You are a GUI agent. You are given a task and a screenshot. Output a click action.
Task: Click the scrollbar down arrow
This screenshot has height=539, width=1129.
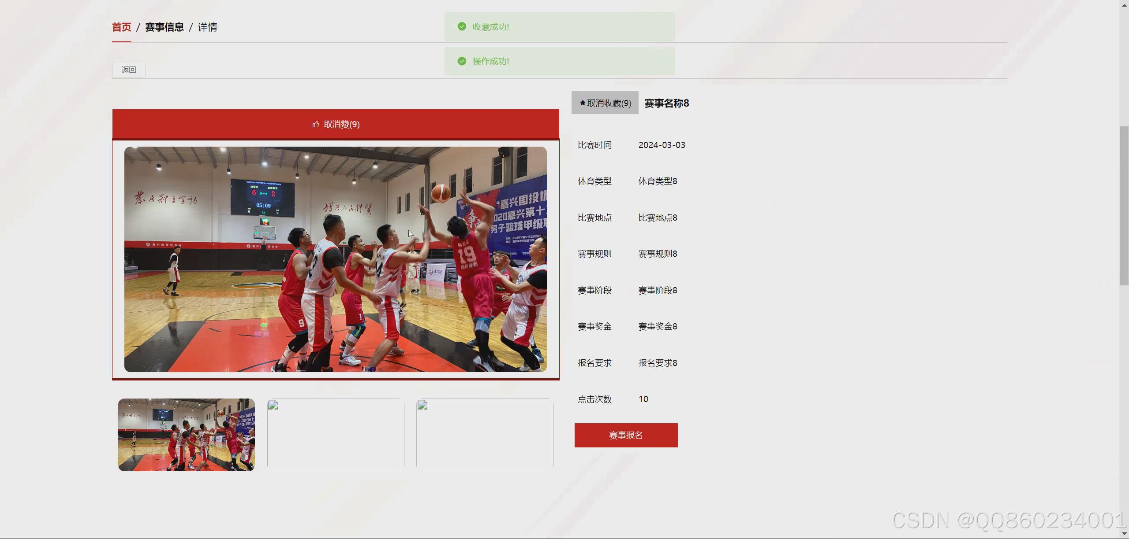pos(1124,534)
